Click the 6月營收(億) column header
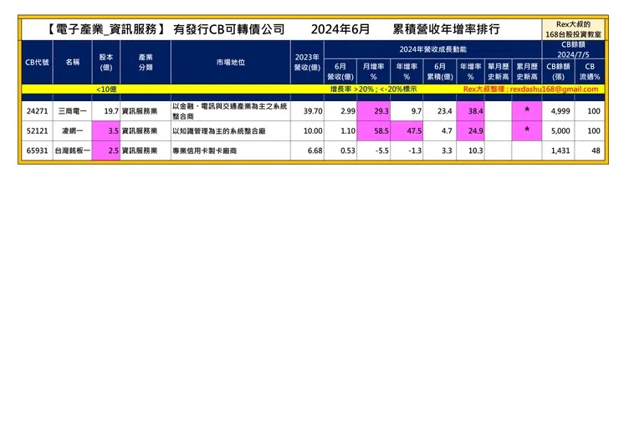The width and height of the screenshot is (619, 437). pyautogui.click(x=340, y=71)
